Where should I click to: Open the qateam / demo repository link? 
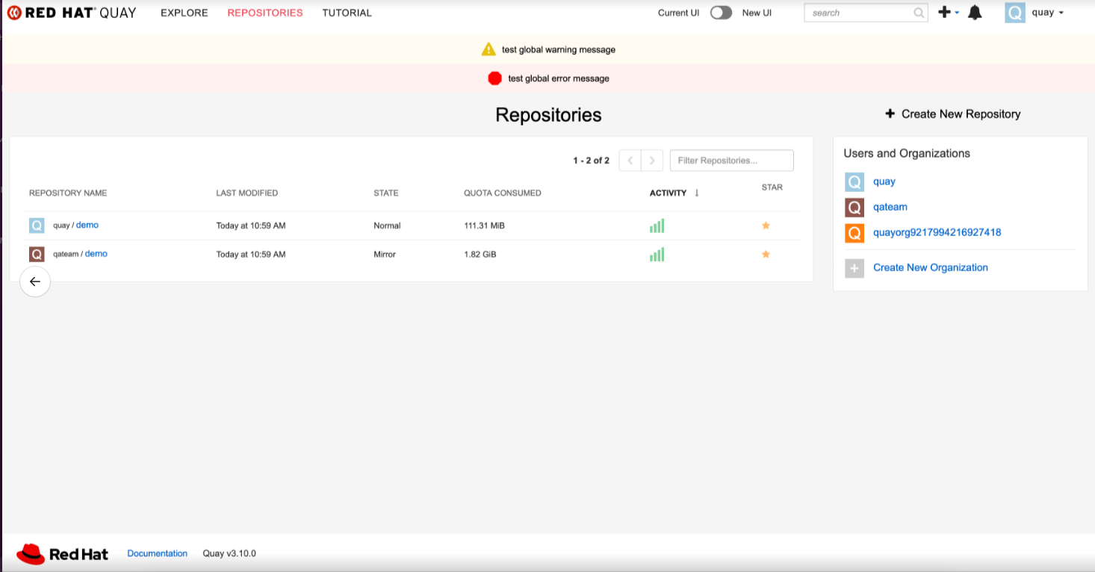[96, 254]
